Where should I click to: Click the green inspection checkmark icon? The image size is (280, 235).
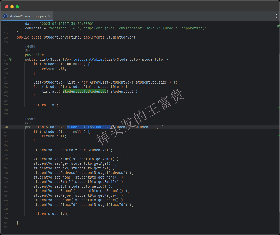[x=278, y=26]
